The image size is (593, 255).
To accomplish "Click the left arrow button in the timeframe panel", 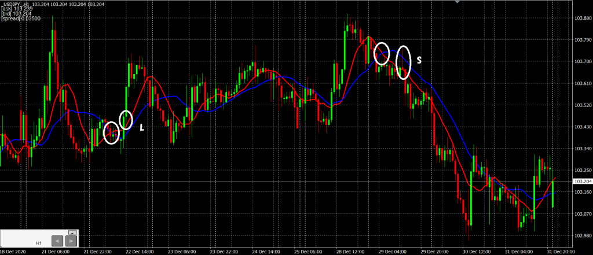I will [x=57, y=240].
